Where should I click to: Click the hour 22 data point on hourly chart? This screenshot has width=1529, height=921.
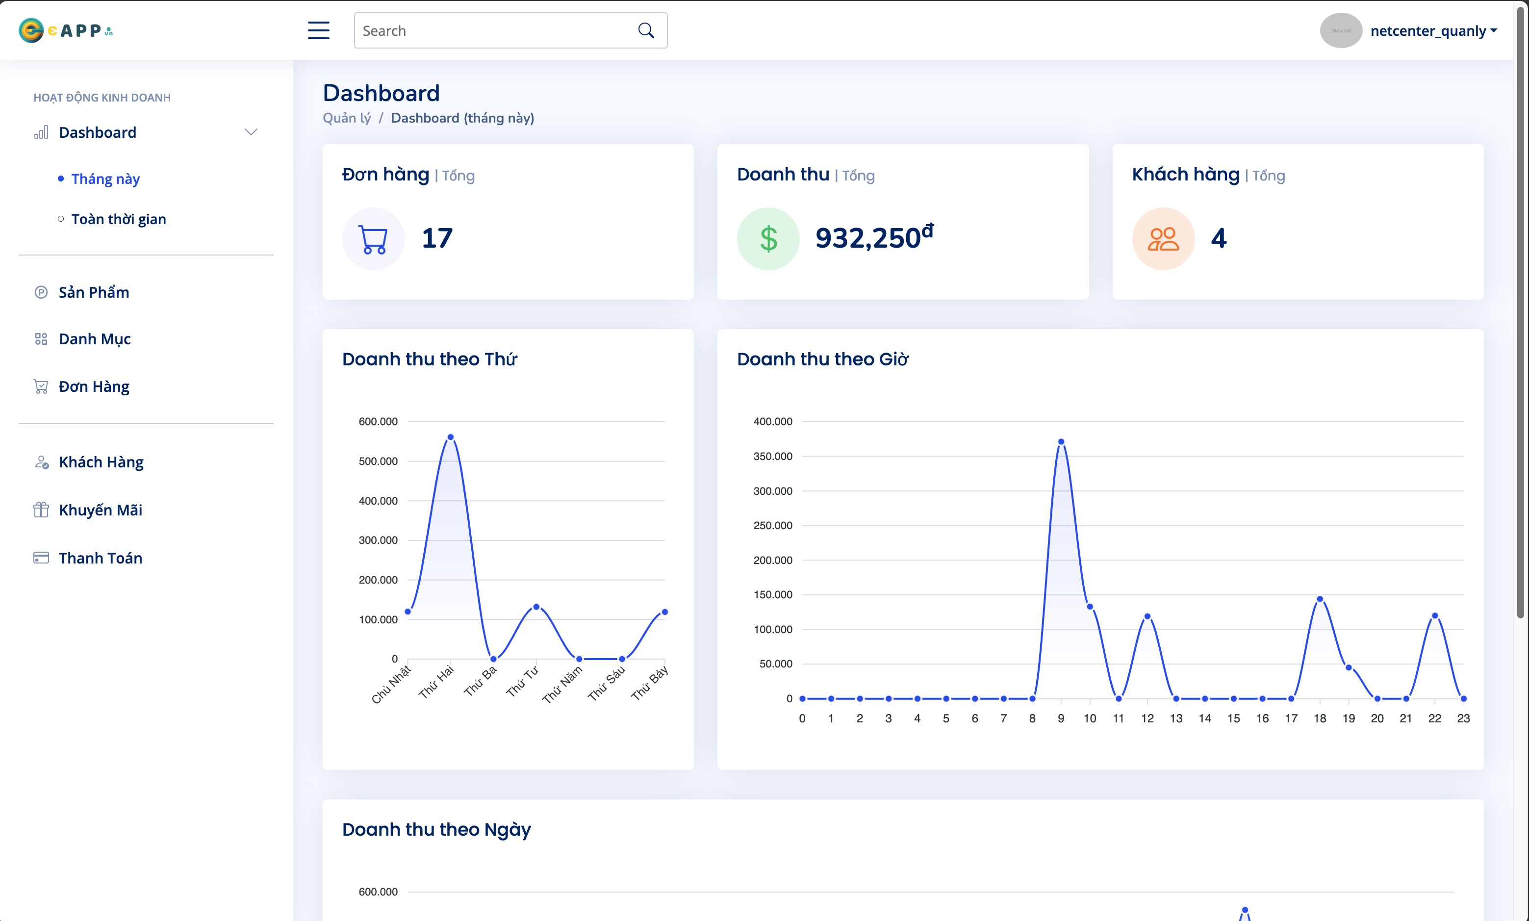(x=1435, y=615)
